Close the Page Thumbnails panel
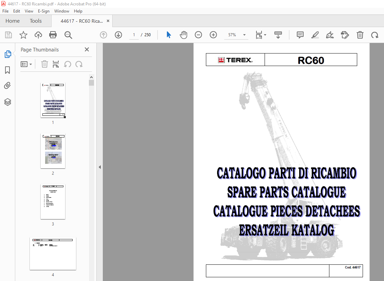Image resolution: width=384 pixels, height=281 pixels. click(x=87, y=50)
